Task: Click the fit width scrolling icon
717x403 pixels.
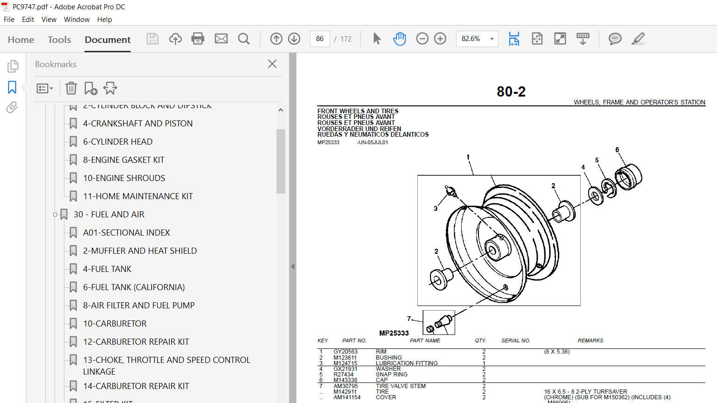Action: coord(514,39)
